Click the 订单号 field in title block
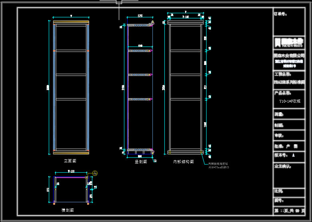 coord(289,22)
